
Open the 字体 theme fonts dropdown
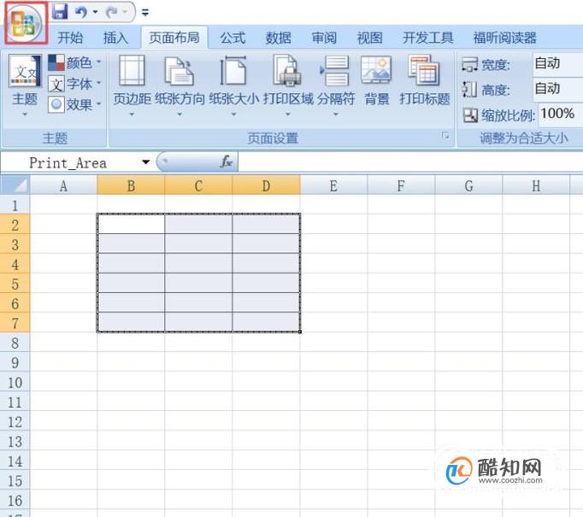click(74, 84)
